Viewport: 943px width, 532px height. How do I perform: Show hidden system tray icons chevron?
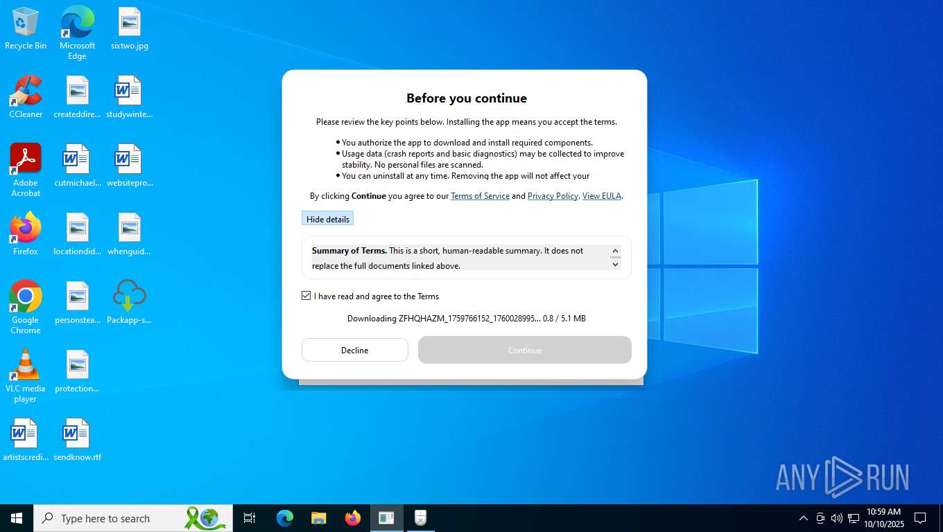pos(804,518)
